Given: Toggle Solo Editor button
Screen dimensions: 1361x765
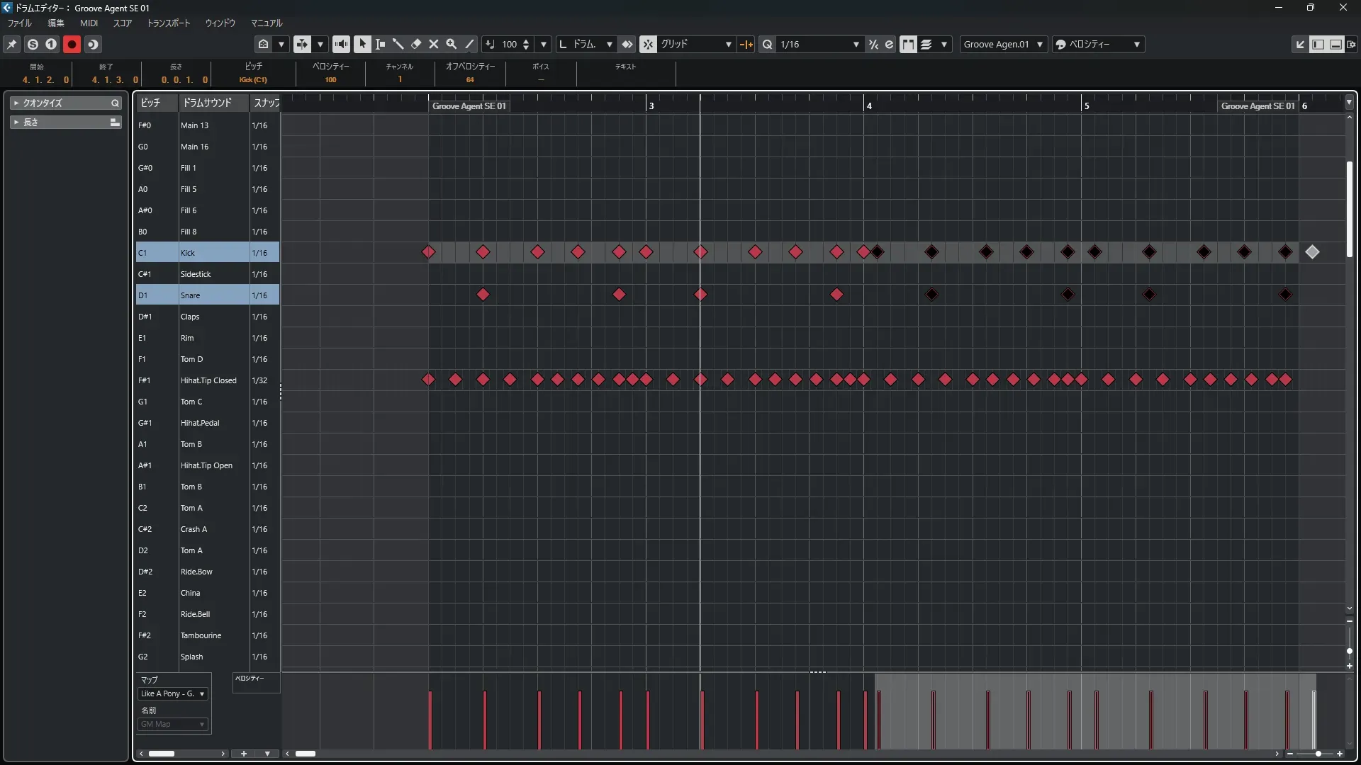Looking at the screenshot, I should point(33,44).
